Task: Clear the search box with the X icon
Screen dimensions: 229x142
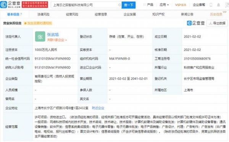Action: point(119,5)
